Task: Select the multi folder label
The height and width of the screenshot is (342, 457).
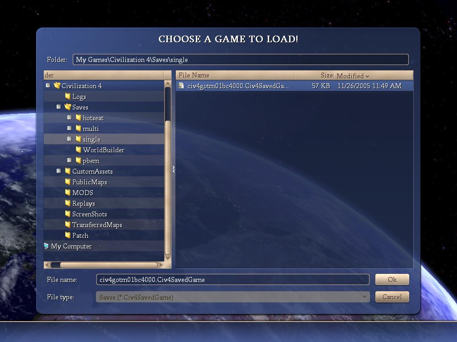Action: 91,129
